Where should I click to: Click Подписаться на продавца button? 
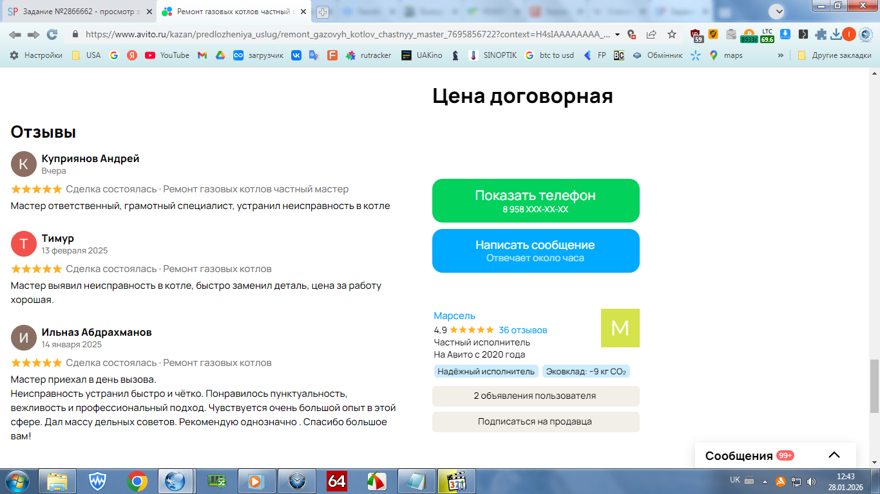click(536, 422)
